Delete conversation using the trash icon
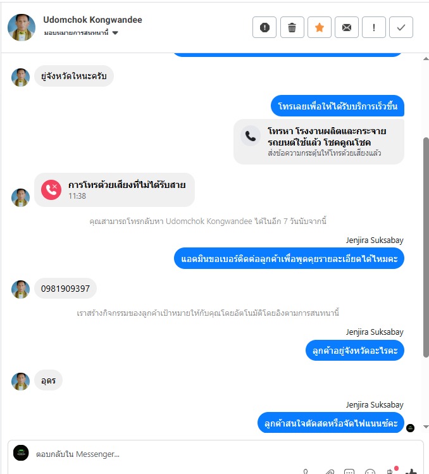The height and width of the screenshot is (474, 429). 292,27
